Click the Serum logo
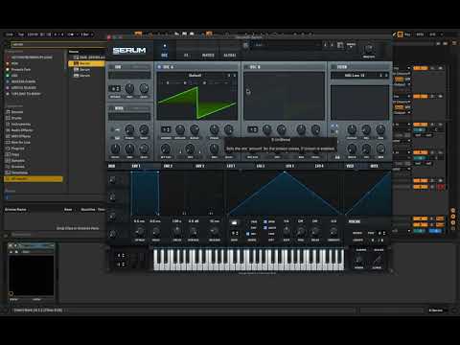Screen dimensions: 460x345 pyautogui.click(x=129, y=51)
